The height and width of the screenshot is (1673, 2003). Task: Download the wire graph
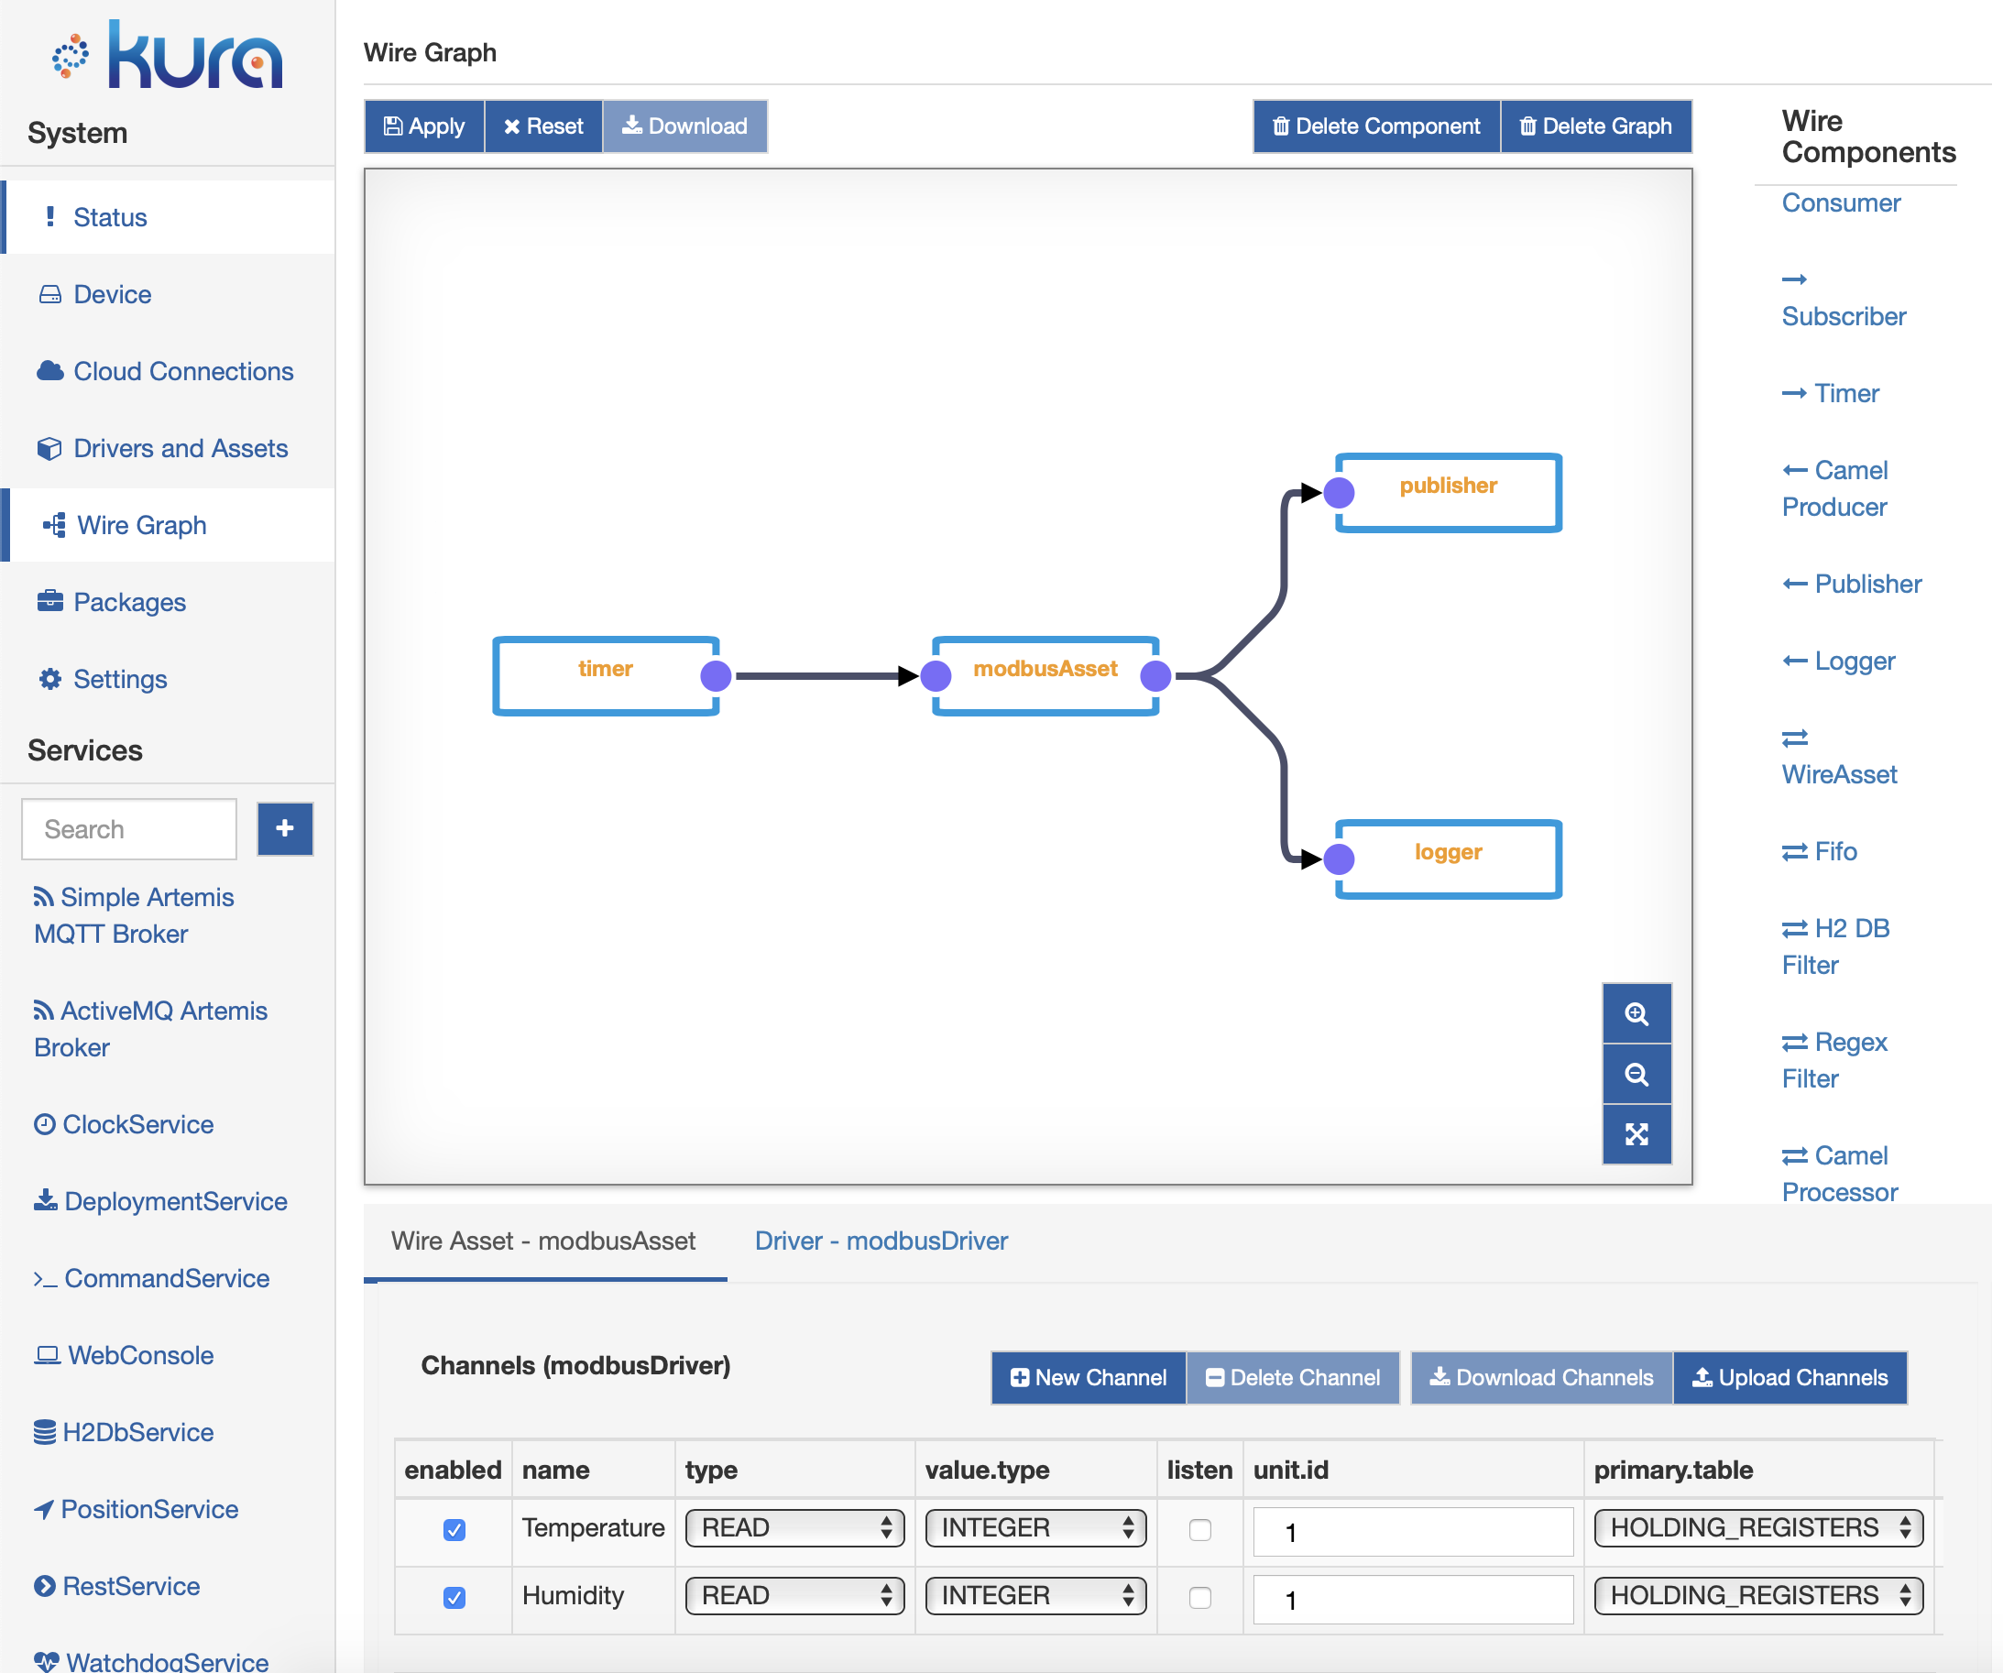click(684, 126)
